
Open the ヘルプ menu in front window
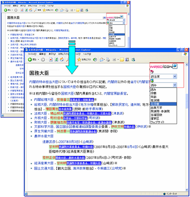coord(87,54)
